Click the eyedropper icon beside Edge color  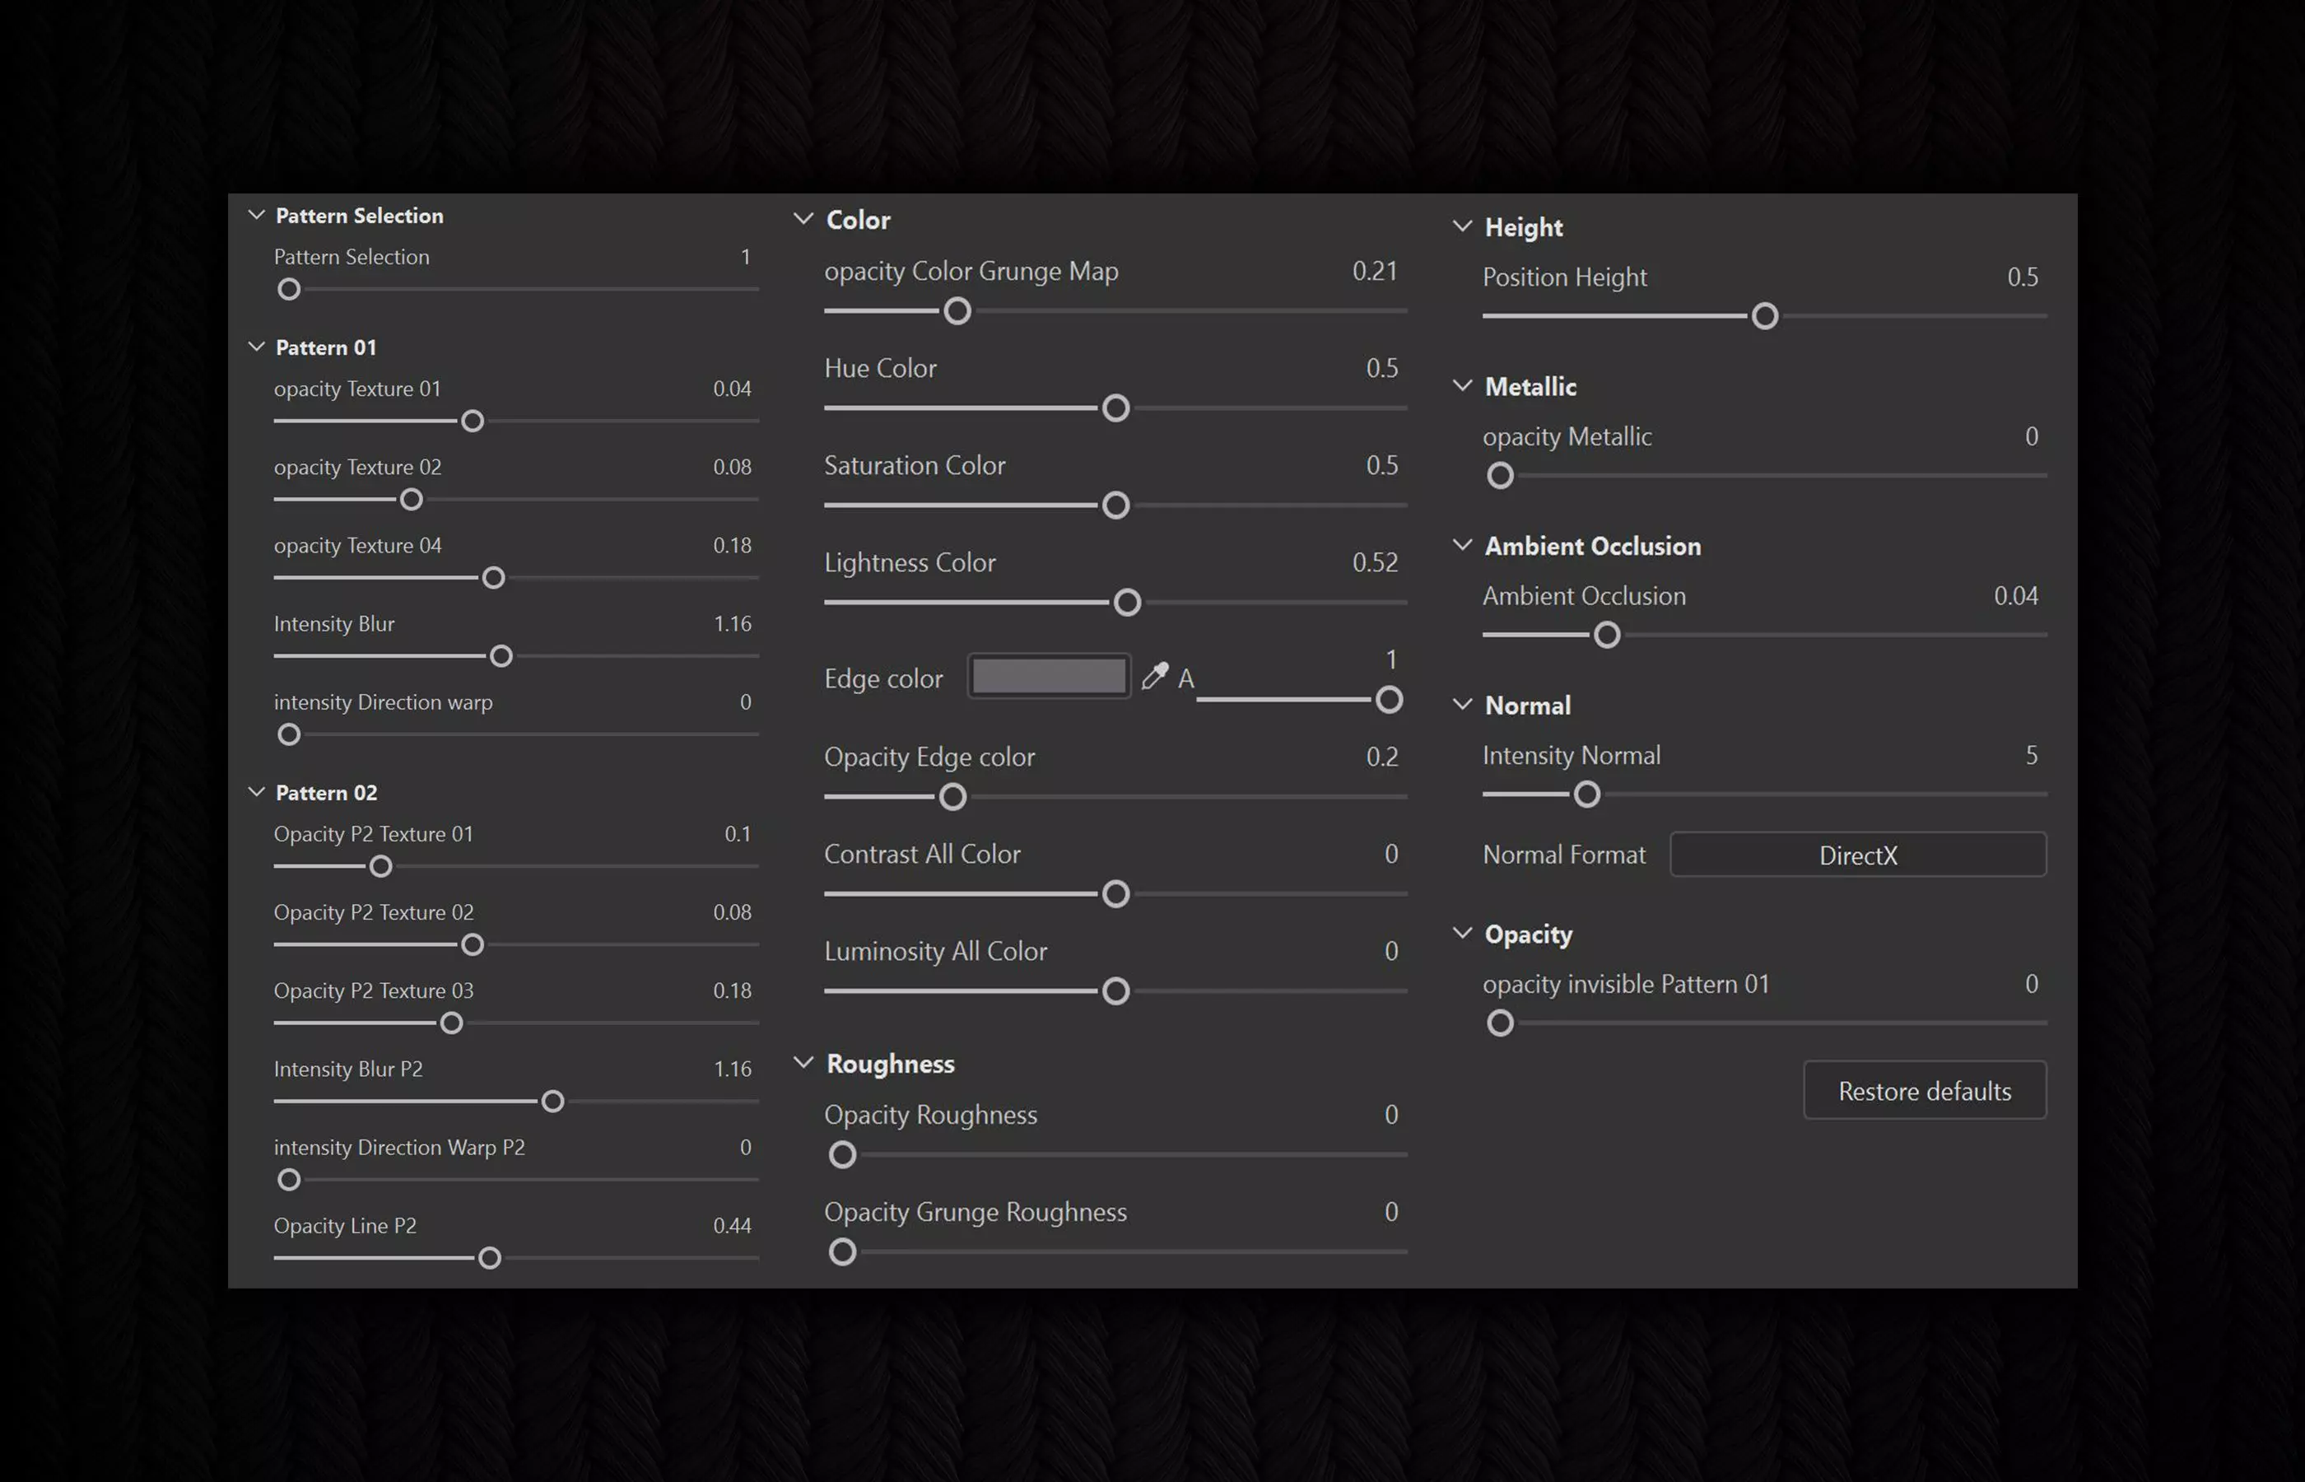[x=1154, y=677]
